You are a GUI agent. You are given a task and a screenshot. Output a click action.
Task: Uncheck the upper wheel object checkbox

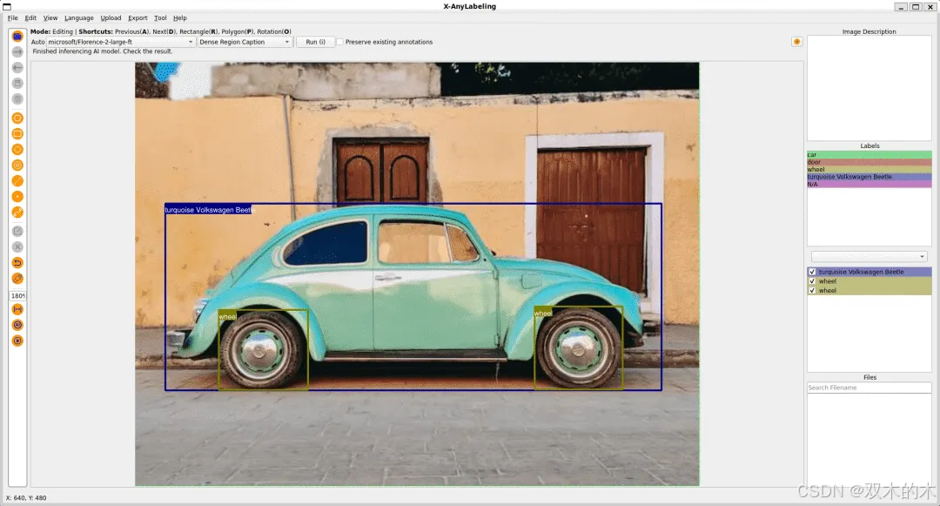pos(812,281)
